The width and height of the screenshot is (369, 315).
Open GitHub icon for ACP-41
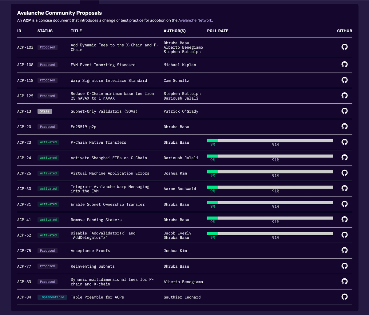click(x=344, y=219)
